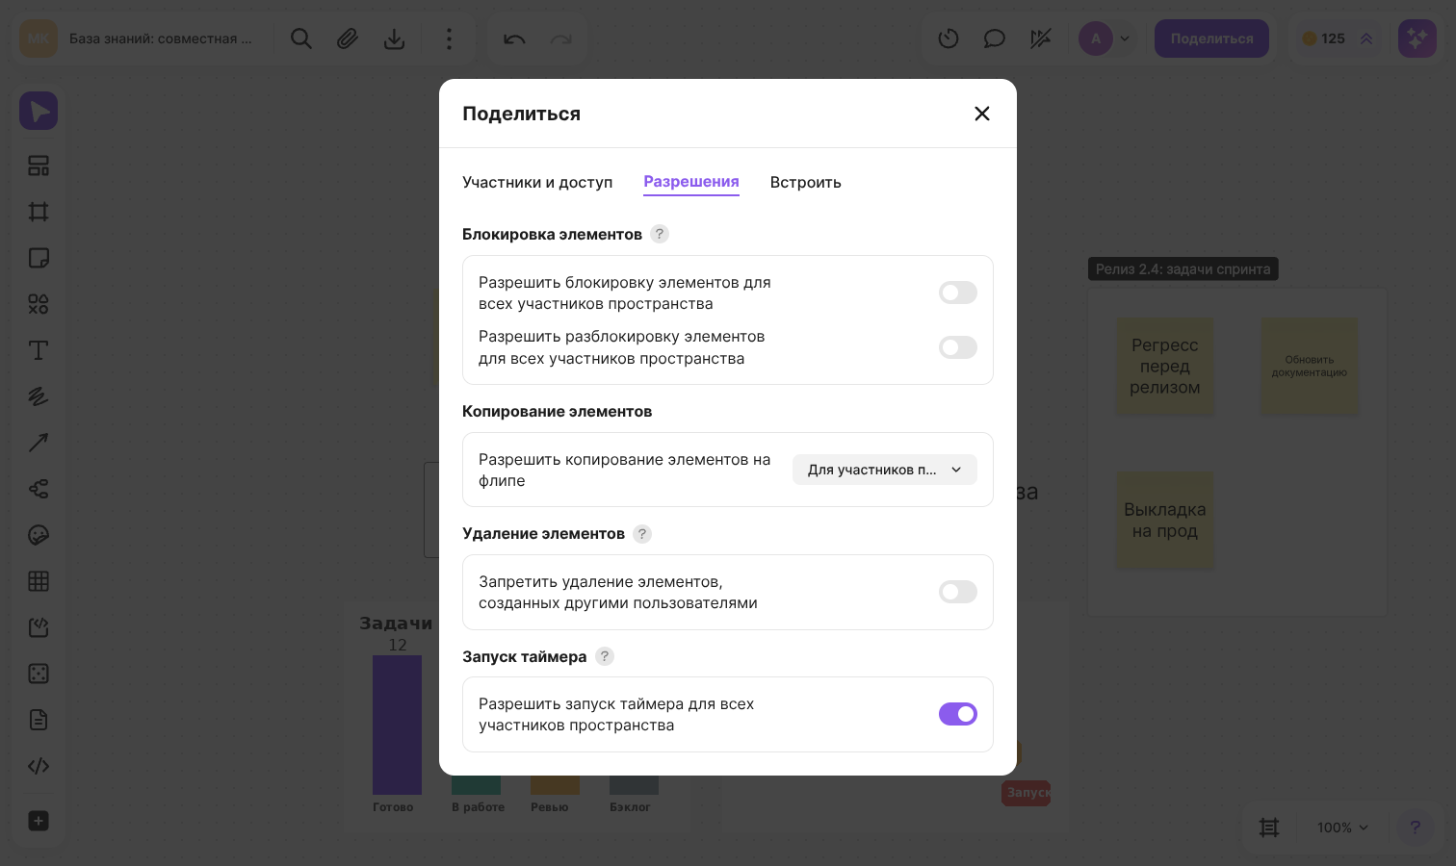
Task: Select the table tool
Action: coord(39,581)
